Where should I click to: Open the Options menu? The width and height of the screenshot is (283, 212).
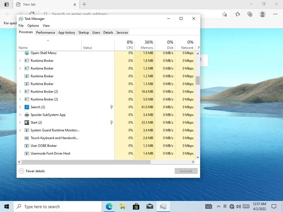(x=33, y=26)
